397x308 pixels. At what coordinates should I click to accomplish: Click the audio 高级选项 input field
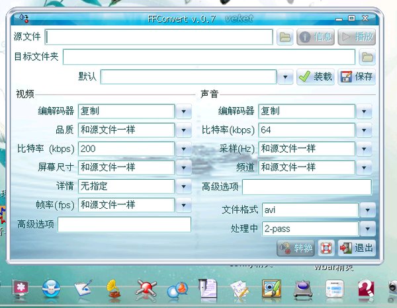[x=307, y=187]
